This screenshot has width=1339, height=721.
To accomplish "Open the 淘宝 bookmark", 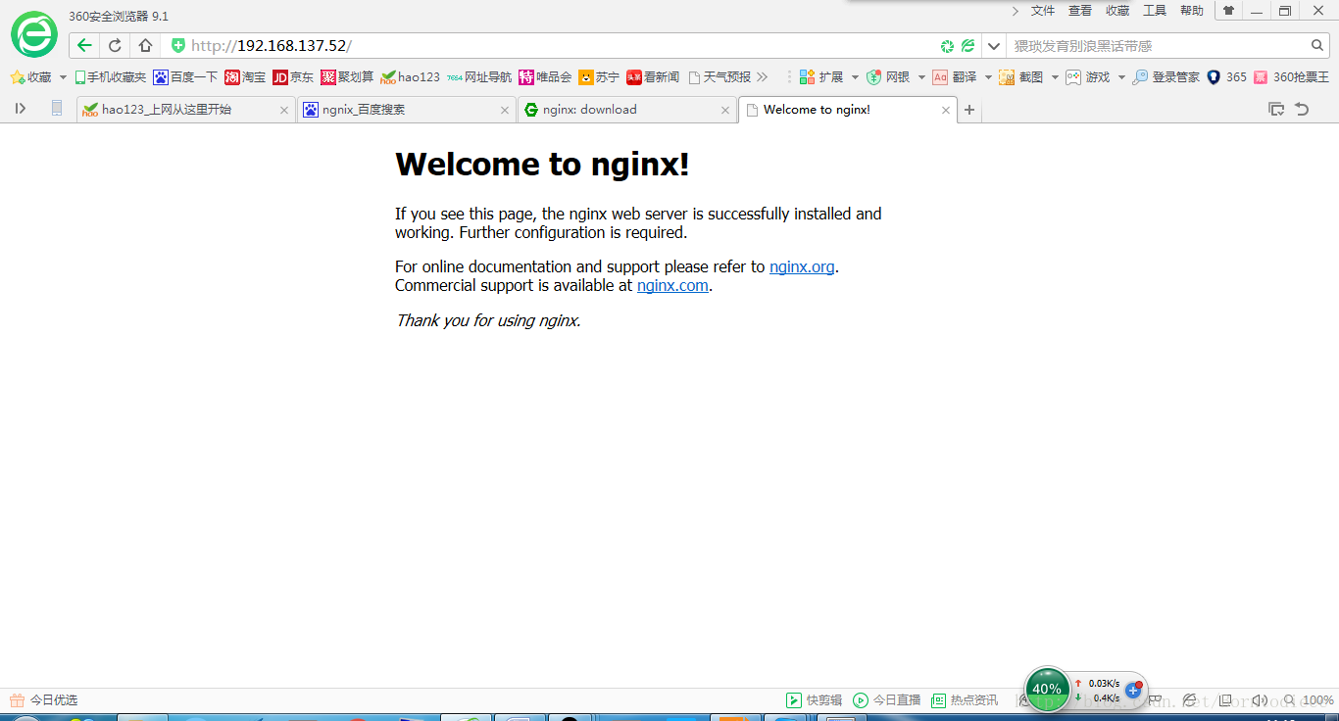I will pos(245,76).
